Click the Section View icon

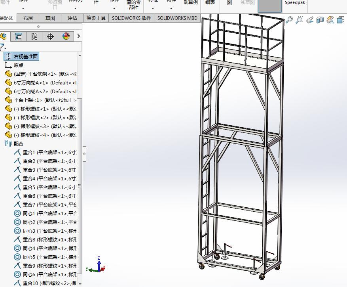[320, 20]
